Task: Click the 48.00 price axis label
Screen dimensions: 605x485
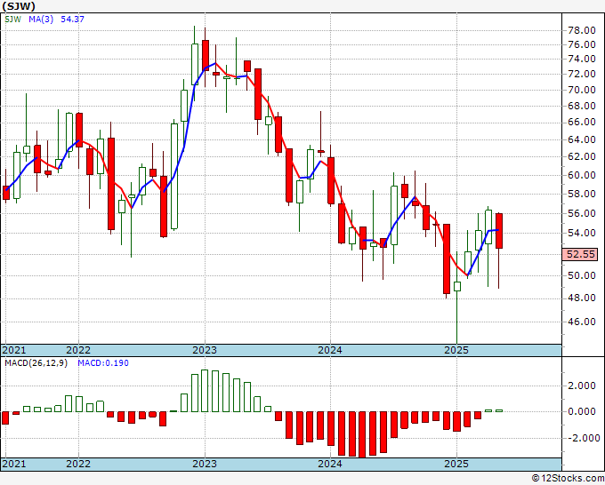Action: [x=582, y=298]
